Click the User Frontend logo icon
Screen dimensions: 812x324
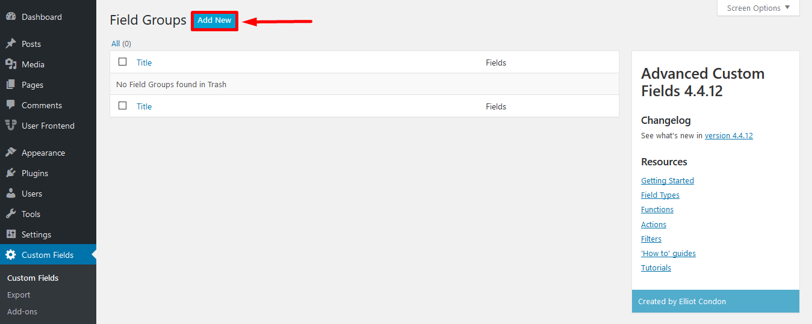tap(11, 126)
